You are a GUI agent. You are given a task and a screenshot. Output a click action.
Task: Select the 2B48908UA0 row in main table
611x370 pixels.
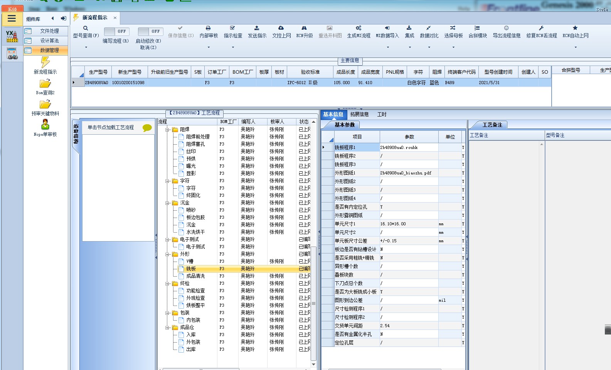click(311, 83)
